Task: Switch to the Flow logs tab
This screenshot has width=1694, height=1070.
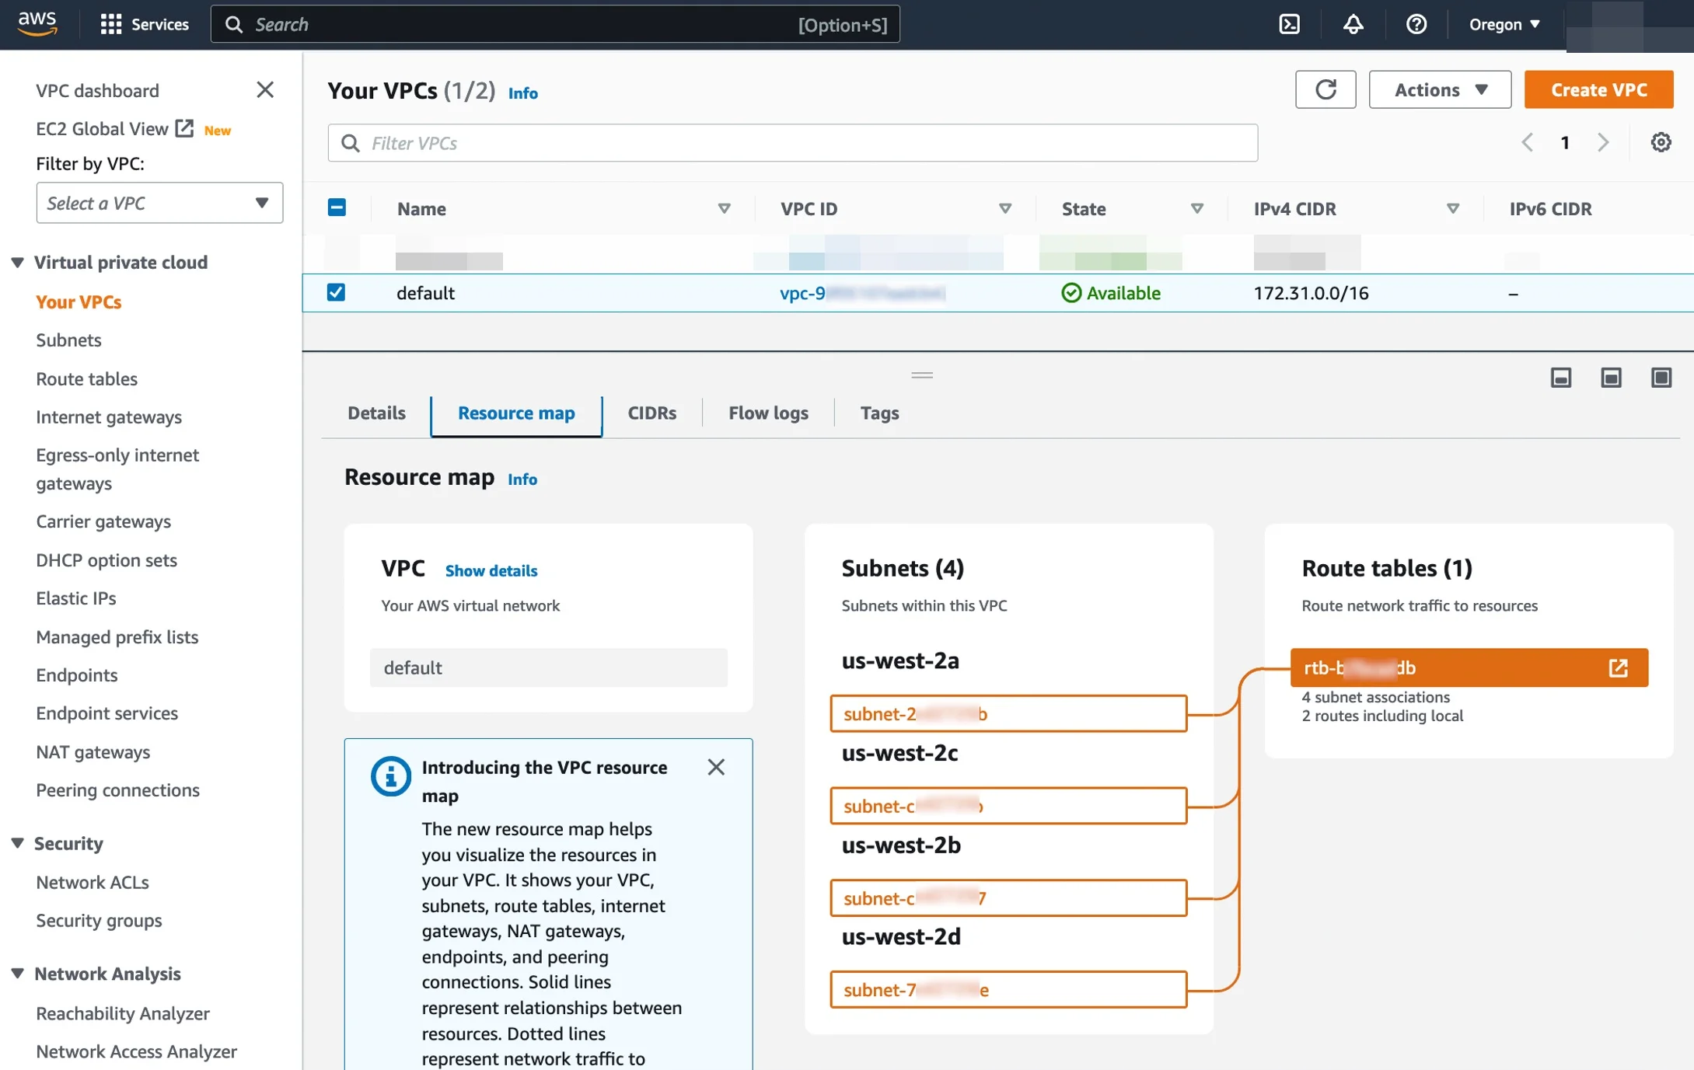Action: point(767,413)
